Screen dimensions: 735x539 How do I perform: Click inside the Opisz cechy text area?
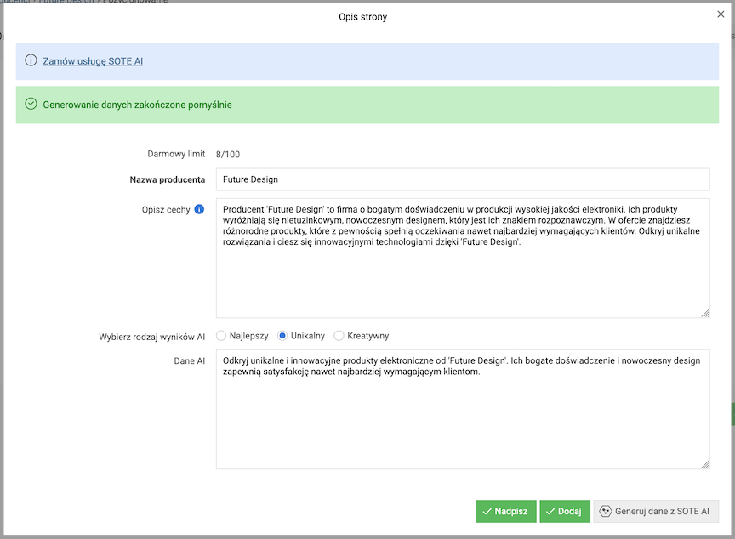[x=463, y=258]
